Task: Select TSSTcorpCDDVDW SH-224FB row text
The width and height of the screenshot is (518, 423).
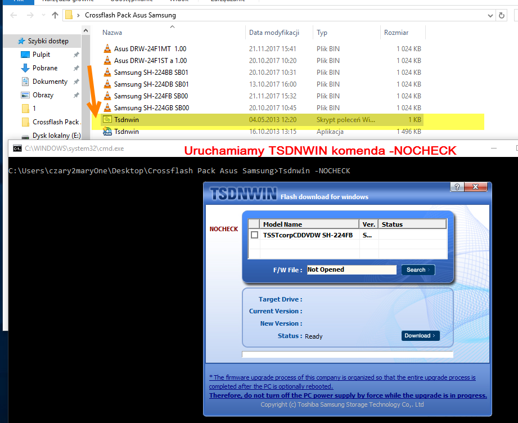Action: pyautogui.click(x=308, y=235)
